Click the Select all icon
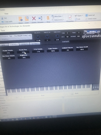 tap(86, 15)
